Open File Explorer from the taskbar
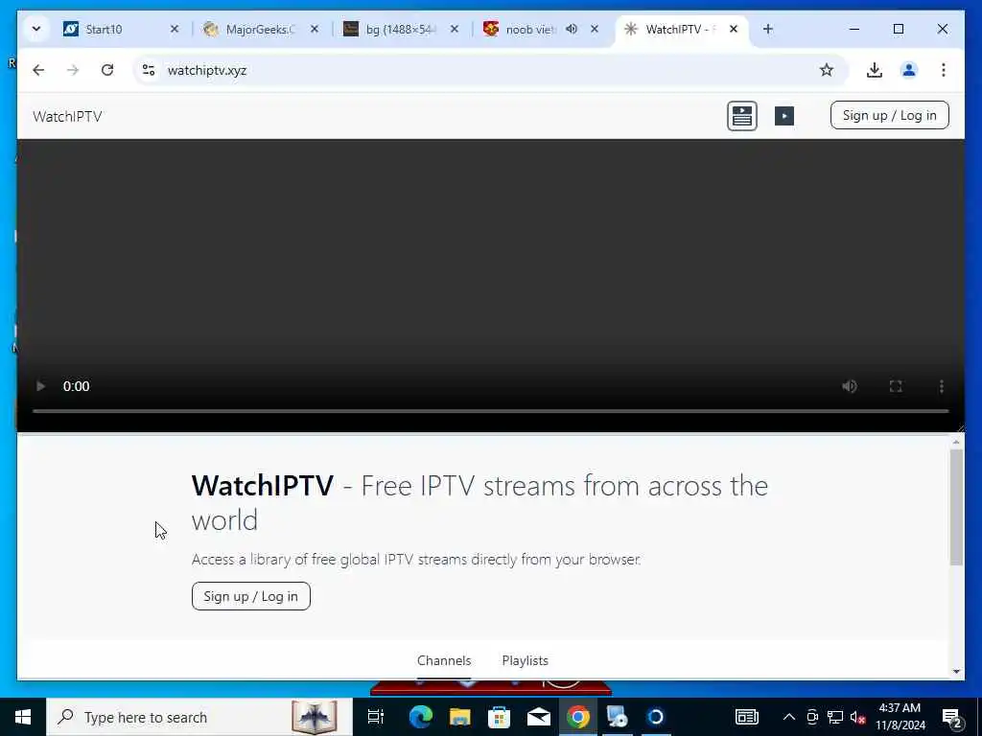982x736 pixels. 459,717
